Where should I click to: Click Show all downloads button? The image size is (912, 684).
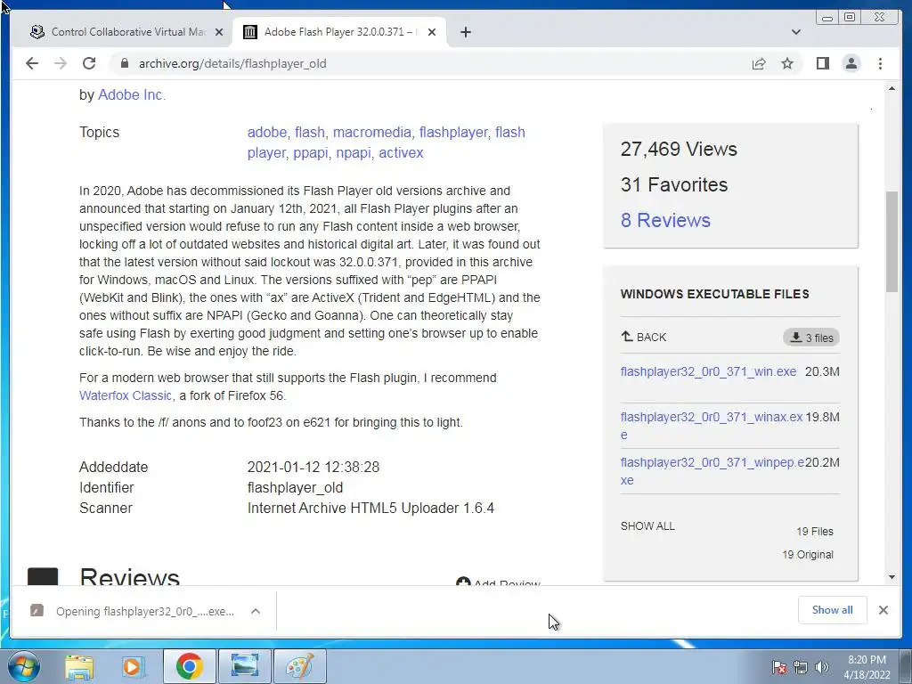pos(833,610)
